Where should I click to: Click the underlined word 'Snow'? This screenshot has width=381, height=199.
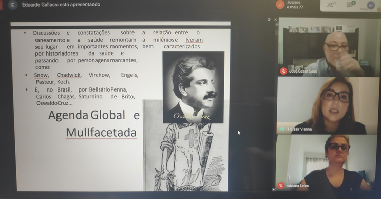click(41, 75)
